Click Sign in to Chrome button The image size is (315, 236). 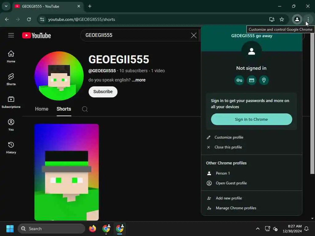click(252, 120)
